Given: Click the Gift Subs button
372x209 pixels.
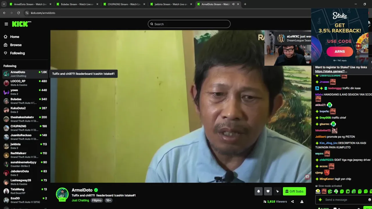Looking at the screenshot, I should coord(294,191).
